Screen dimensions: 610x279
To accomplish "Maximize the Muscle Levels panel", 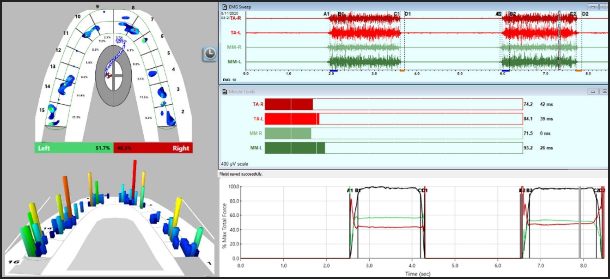I will pyautogui.click(x=604, y=92).
